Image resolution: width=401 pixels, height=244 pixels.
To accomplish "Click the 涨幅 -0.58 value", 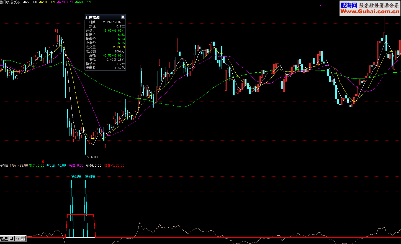I will [114, 55].
